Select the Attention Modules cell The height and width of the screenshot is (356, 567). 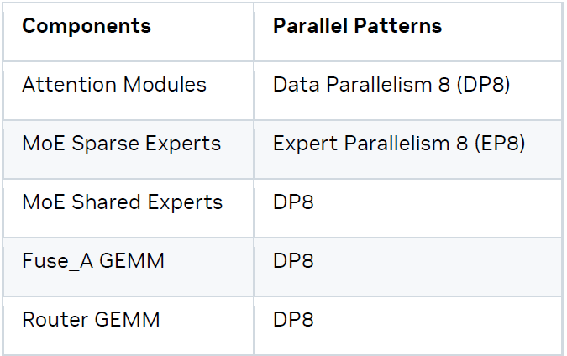(x=114, y=85)
